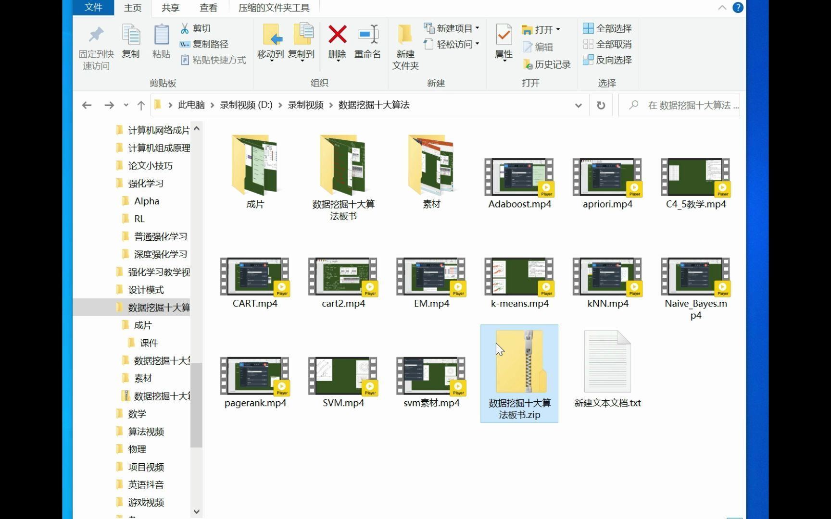This screenshot has width=831, height=519.
Task: Click the Paste icon
Action: click(x=161, y=41)
